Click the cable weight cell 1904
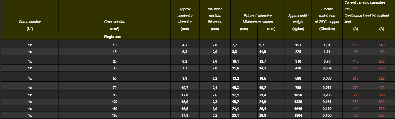 298,115
